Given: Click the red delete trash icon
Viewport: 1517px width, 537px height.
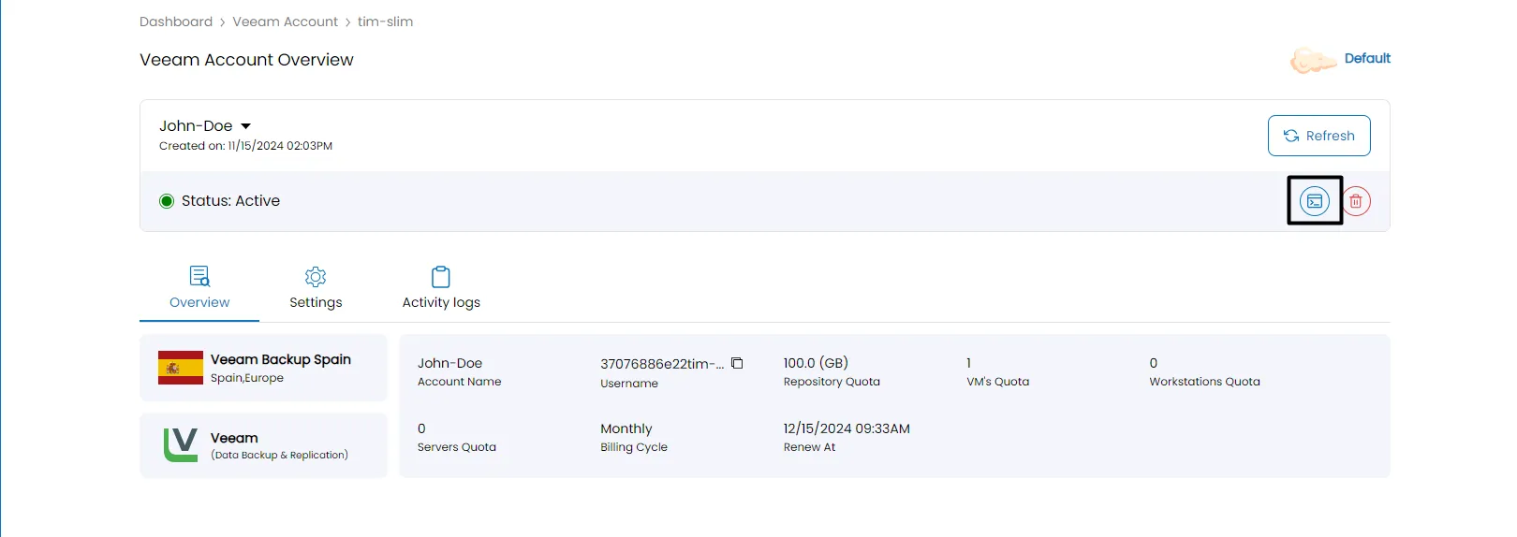Looking at the screenshot, I should coord(1356,201).
